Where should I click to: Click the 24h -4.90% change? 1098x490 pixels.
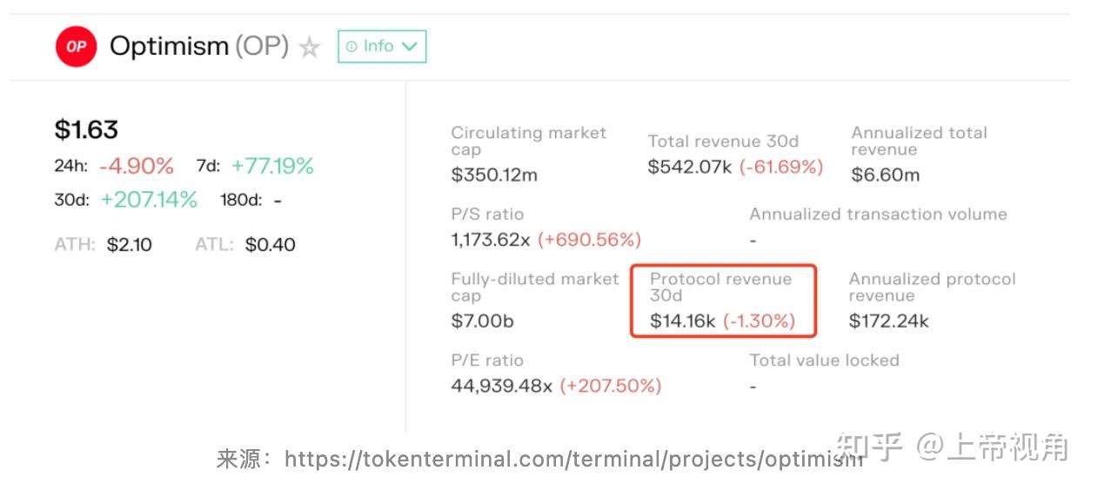[x=136, y=166]
